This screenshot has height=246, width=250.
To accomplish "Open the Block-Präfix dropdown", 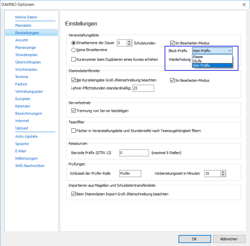I will 212,51.
